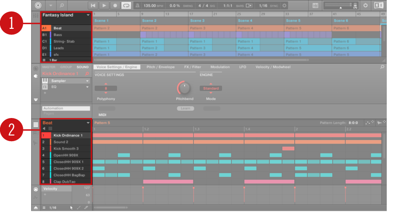Expand the Beat group dropdown arrow
The width and height of the screenshot is (399, 212).
(x=88, y=123)
